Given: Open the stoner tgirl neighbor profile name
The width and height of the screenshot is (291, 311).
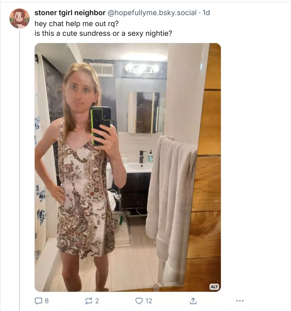Looking at the screenshot, I should point(70,13).
